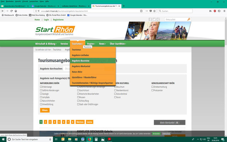Show hidden system tray icons chevron
Viewport: 227px width, 142px height.
pos(198,139)
